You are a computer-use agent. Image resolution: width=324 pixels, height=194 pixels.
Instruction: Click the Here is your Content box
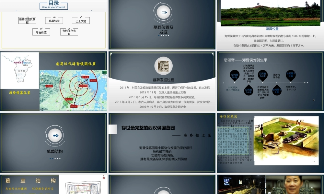pos(53,7)
